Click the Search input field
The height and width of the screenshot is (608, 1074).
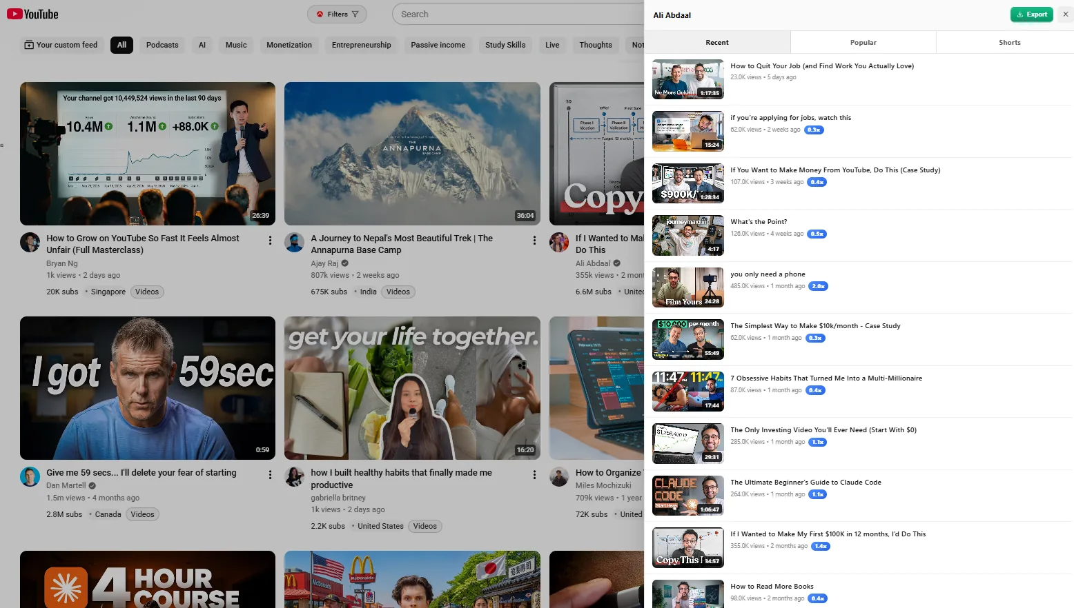[x=518, y=14]
